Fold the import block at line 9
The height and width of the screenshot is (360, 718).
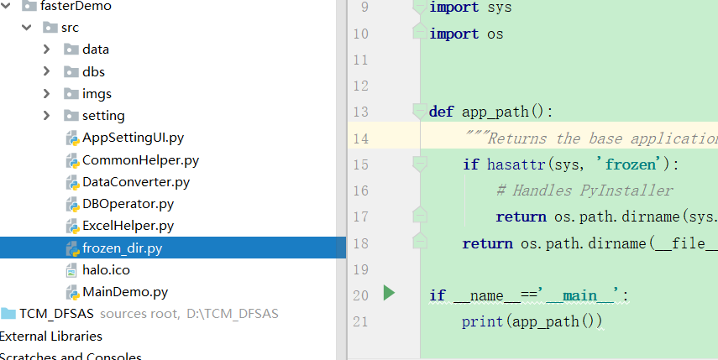(x=419, y=7)
